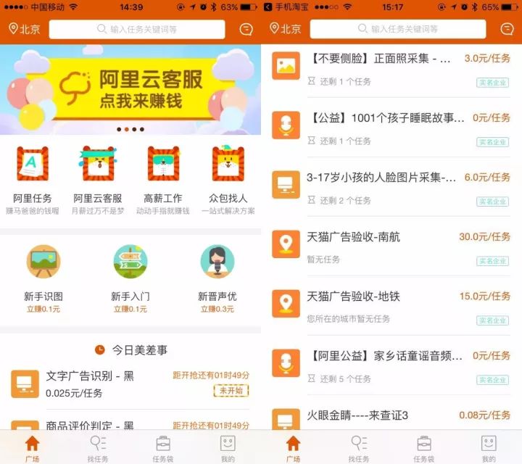This screenshot has width=522, height=464.
Task: Open the 天猫广告验收-南航 task
Action: pos(391,248)
